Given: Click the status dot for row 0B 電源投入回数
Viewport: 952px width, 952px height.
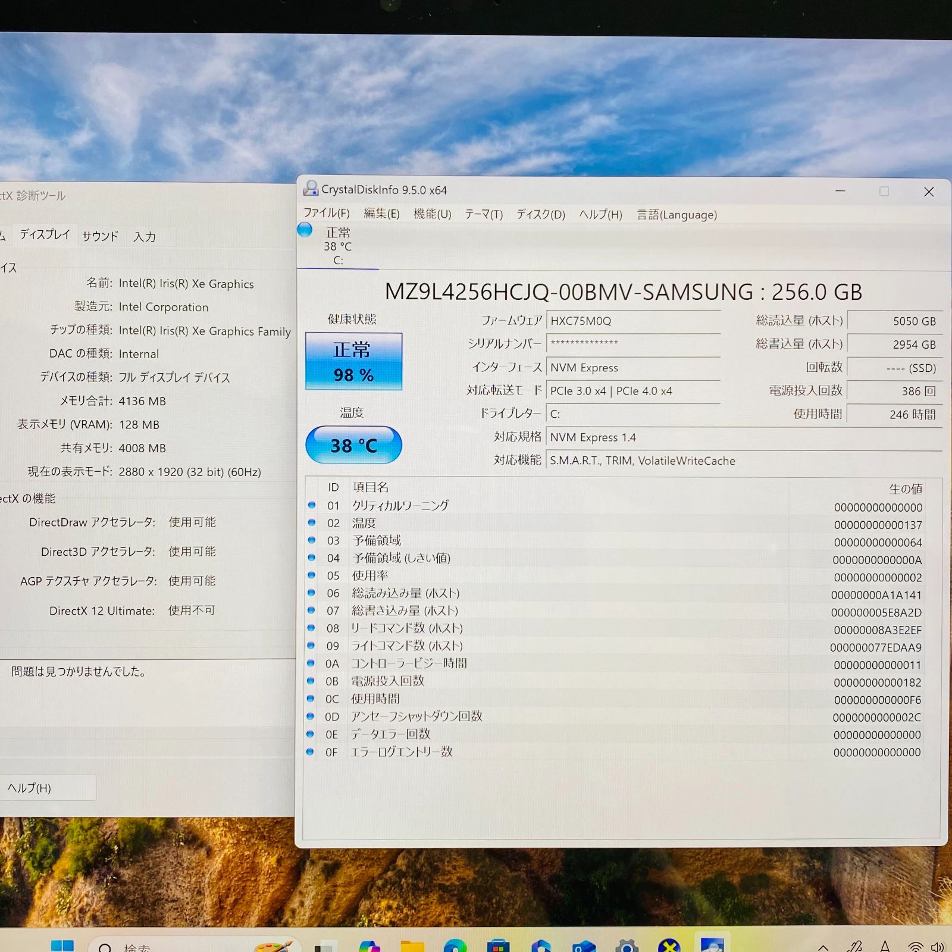Looking at the screenshot, I should [x=311, y=681].
